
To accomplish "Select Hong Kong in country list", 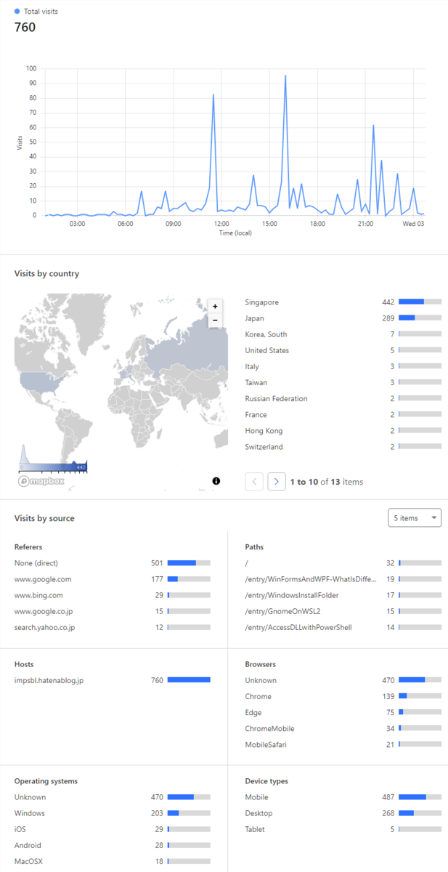I will point(343,430).
